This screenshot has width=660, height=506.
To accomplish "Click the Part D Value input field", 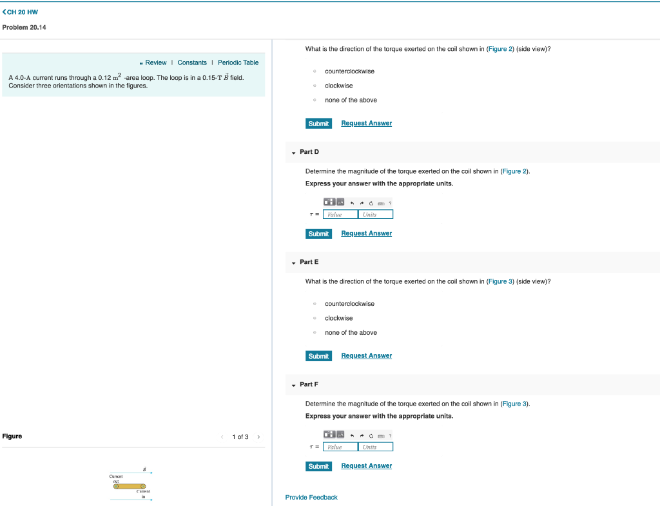I will [x=340, y=214].
